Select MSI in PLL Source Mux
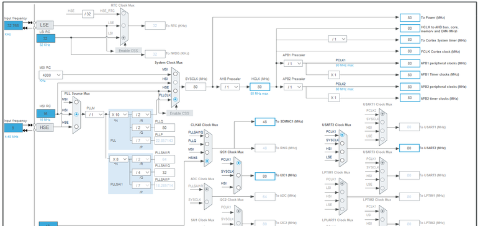Viewport: 478px width, 226px height. coord(76,102)
